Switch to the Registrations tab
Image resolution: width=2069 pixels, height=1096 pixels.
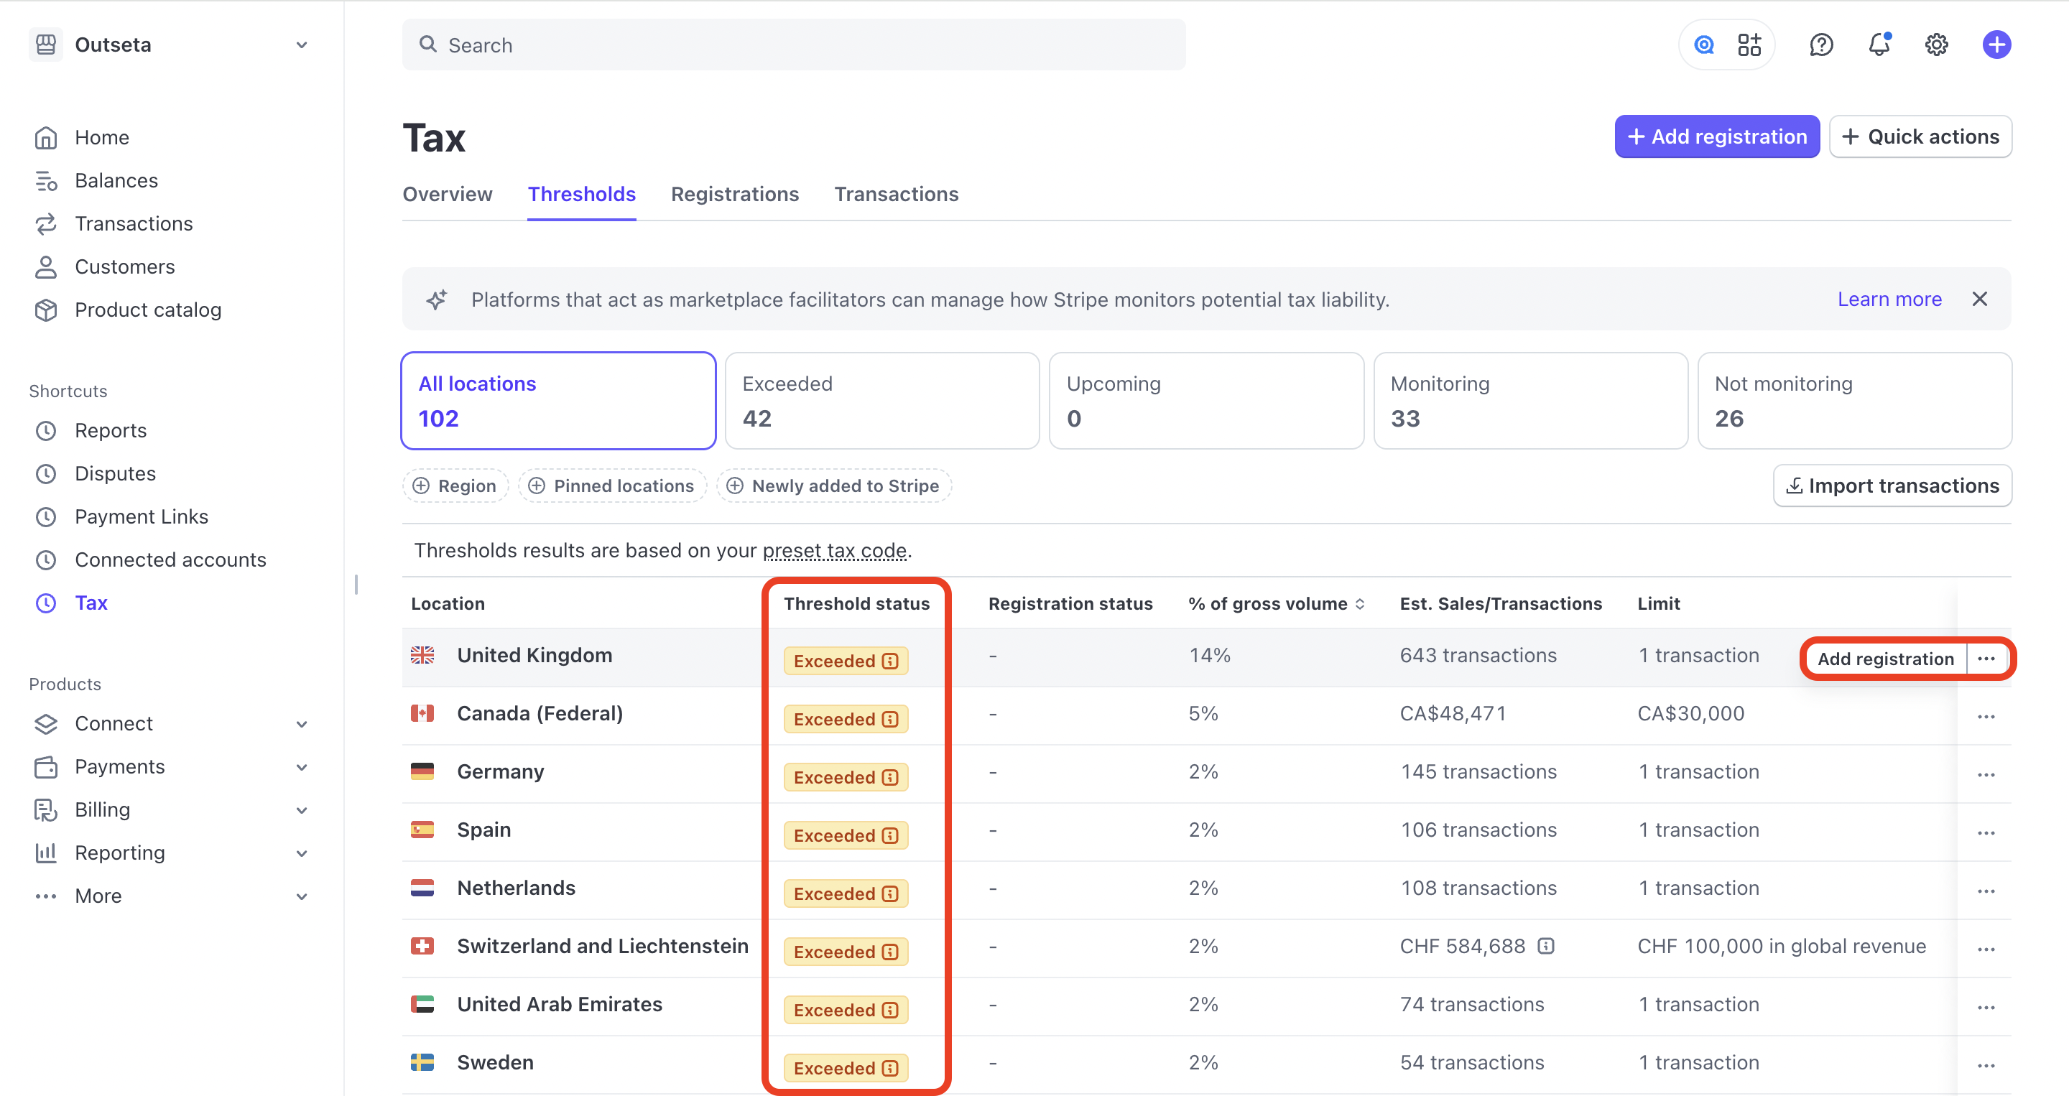[x=734, y=195]
